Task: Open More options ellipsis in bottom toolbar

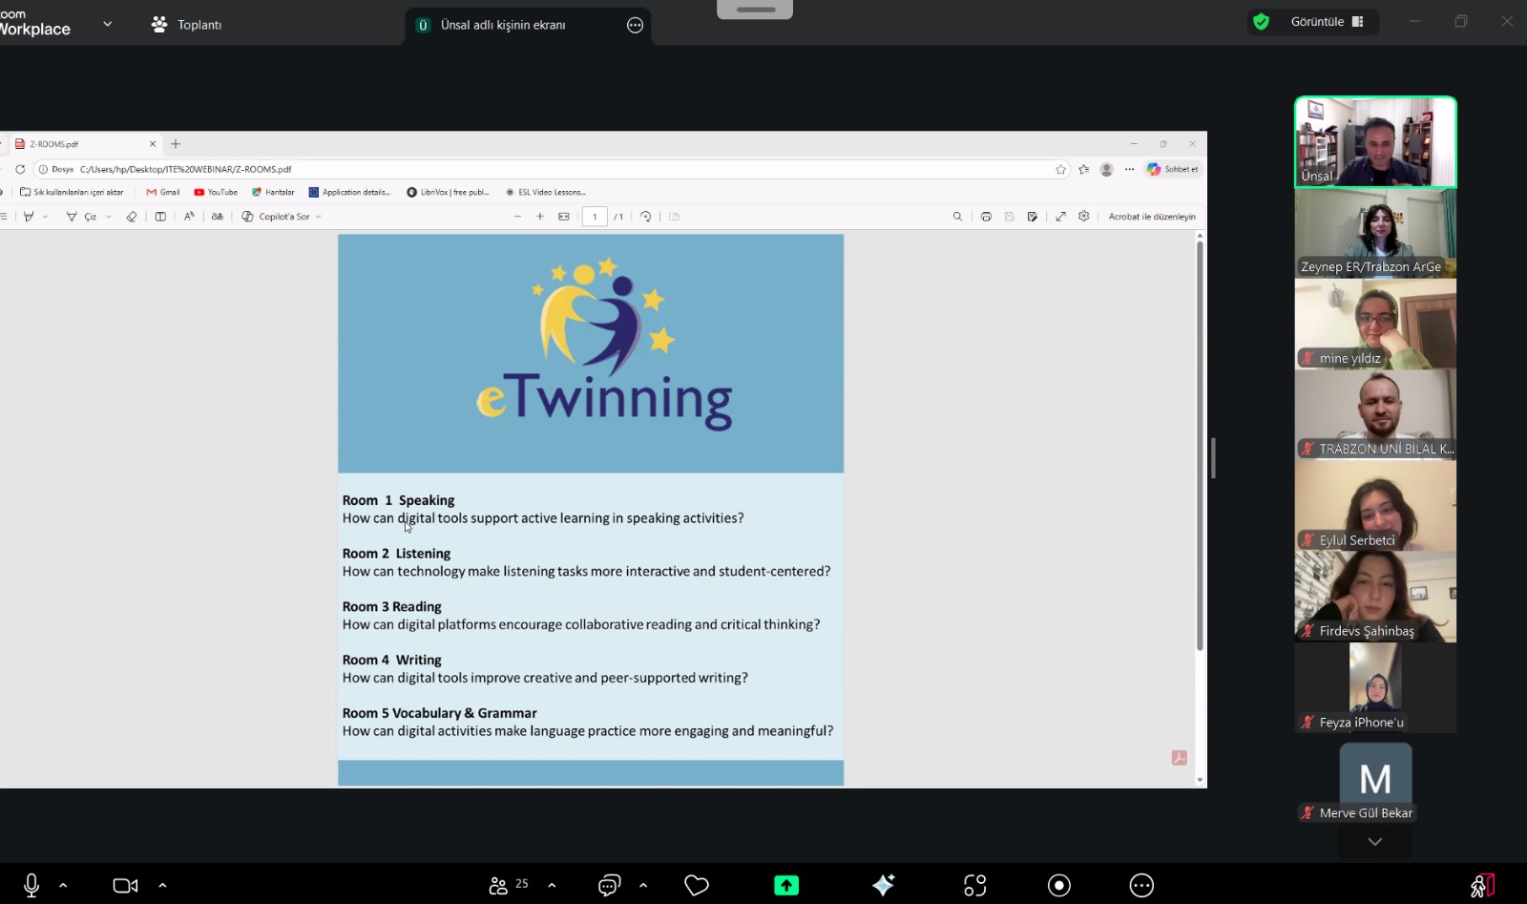Action: 1141,886
